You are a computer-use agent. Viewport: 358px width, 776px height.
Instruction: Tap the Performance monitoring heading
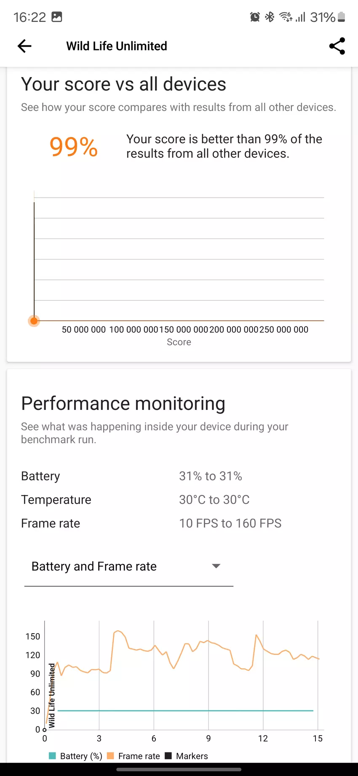[123, 403]
